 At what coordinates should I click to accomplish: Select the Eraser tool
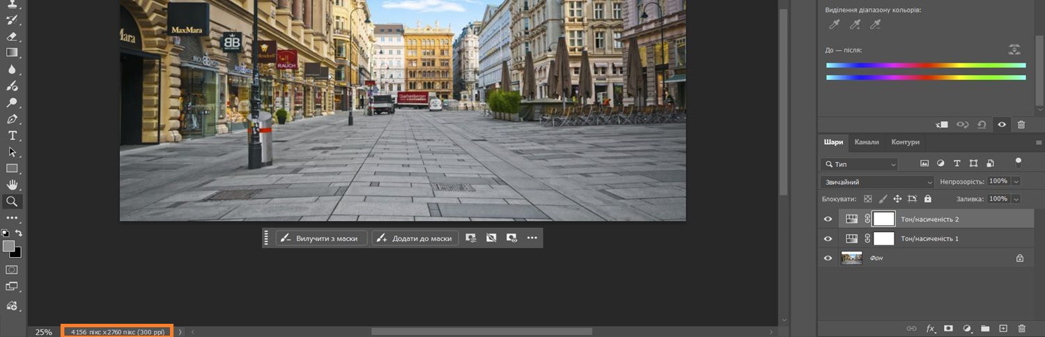pos(12,36)
